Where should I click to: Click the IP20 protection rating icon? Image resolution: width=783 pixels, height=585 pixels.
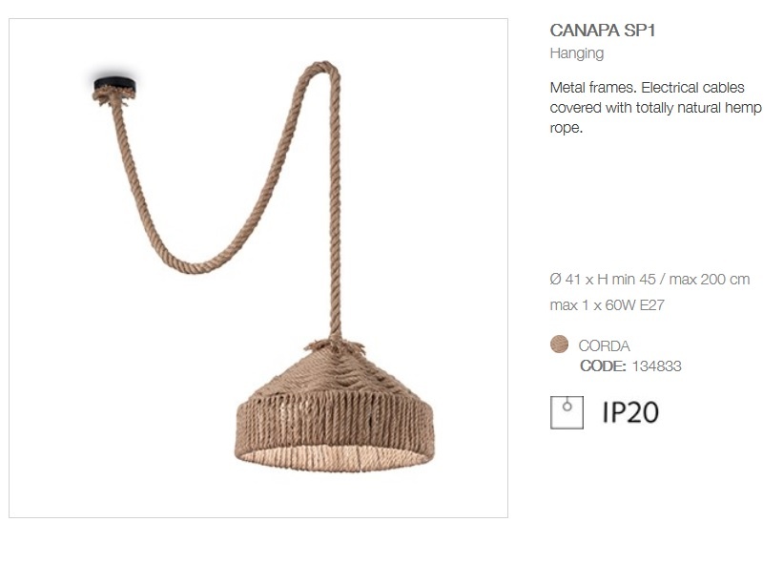point(630,412)
